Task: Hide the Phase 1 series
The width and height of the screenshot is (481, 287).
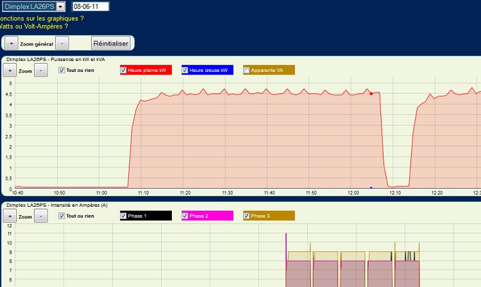Action: click(124, 216)
